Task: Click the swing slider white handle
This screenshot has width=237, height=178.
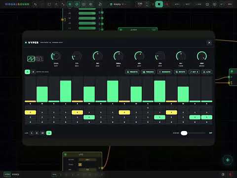Action: [x=184, y=133]
